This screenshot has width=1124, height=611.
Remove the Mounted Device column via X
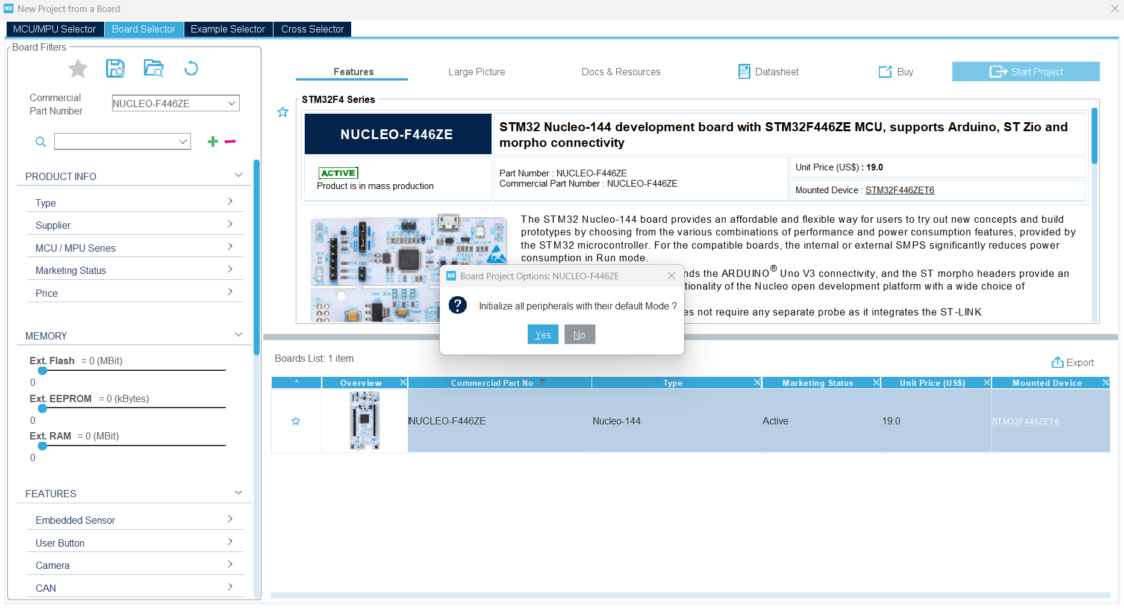(1105, 382)
